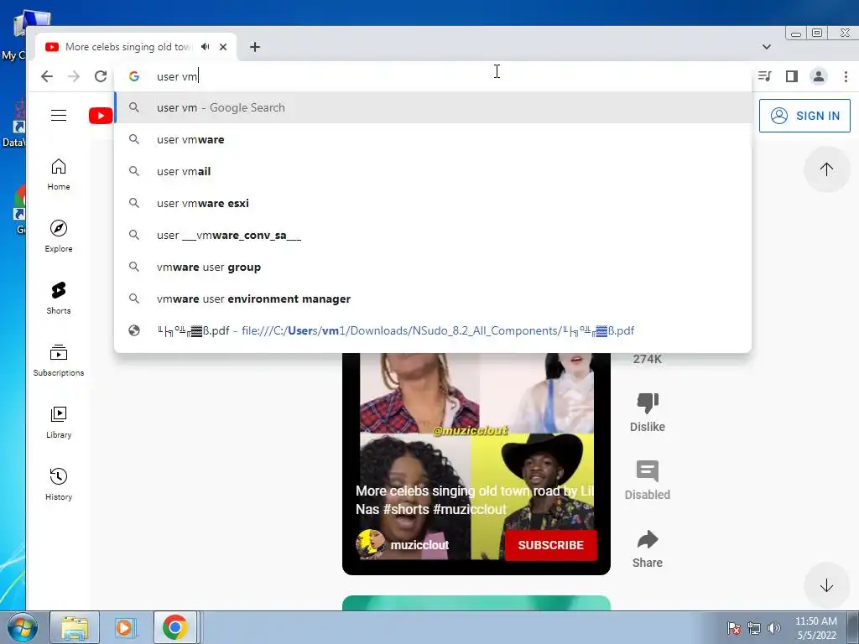The width and height of the screenshot is (859, 644).
Task: Open Explore in YouTube sidebar
Action: 59,236
